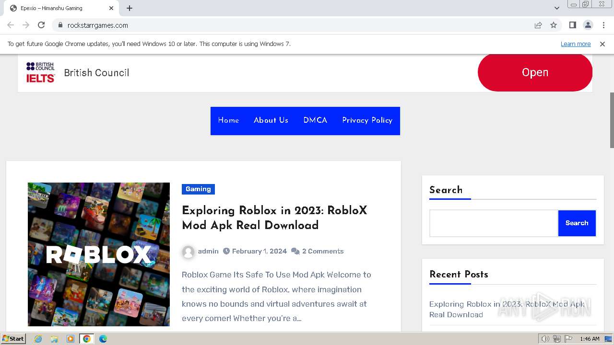Screen dimensions: 614x345
Task: Open DMCA menu item
Action: pos(315,120)
